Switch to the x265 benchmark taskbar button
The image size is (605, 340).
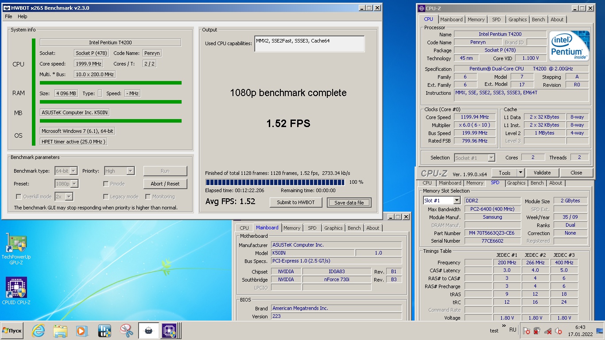[148, 331]
